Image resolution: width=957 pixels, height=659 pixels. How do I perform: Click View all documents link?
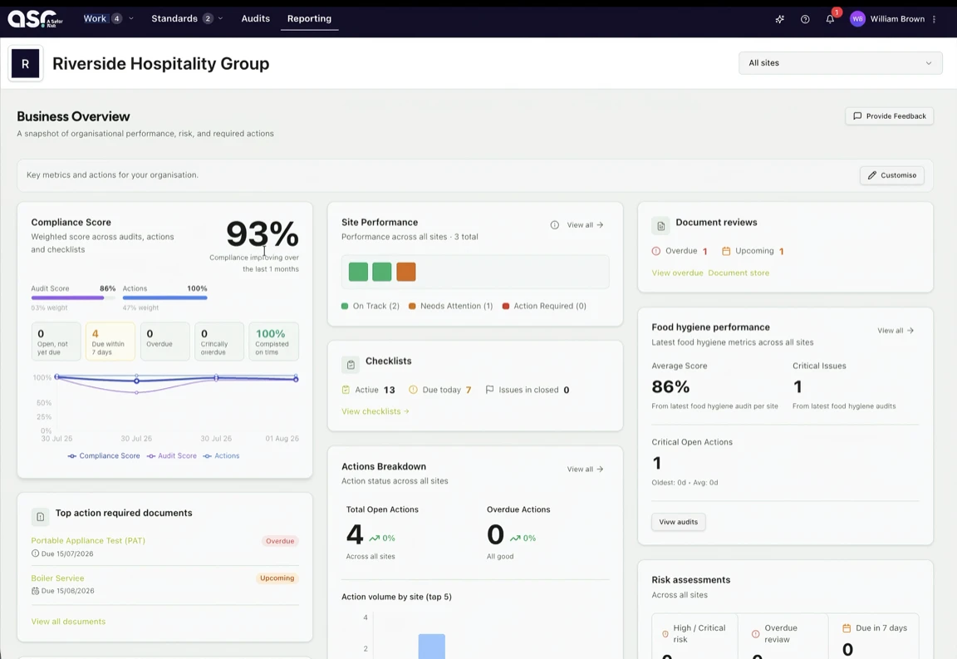68,622
